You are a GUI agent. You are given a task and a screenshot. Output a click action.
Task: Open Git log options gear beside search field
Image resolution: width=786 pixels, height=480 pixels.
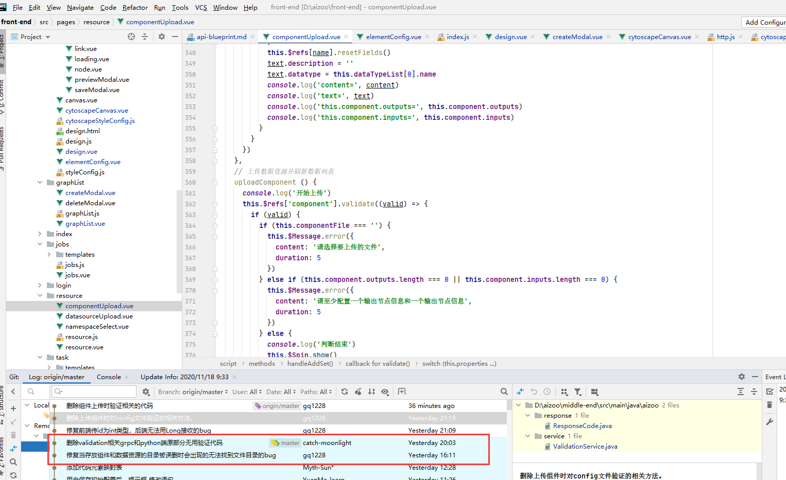[146, 392]
